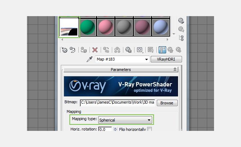Select the HDRI map sample slot

(x=69, y=27)
